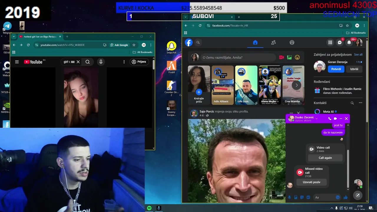The height and width of the screenshot is (212, 377).
Task: Open Spotify in the taskbar
Action: click(149, 208)
